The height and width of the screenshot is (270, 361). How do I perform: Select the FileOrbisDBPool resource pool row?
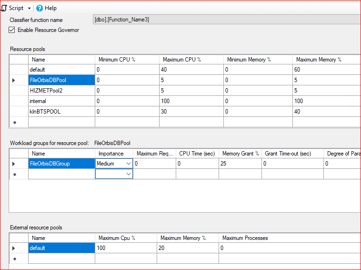pos(61,80)
